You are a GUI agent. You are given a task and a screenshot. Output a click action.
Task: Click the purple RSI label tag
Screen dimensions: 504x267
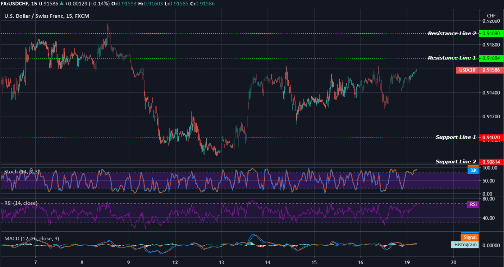click(x=473, y=204)
